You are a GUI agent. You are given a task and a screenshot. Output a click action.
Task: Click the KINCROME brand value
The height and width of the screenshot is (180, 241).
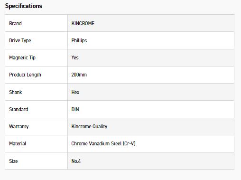click(83, 23)
